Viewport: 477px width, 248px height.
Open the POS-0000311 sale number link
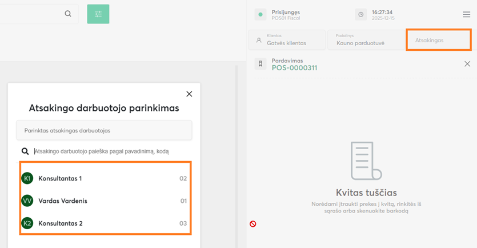[294, 68]
